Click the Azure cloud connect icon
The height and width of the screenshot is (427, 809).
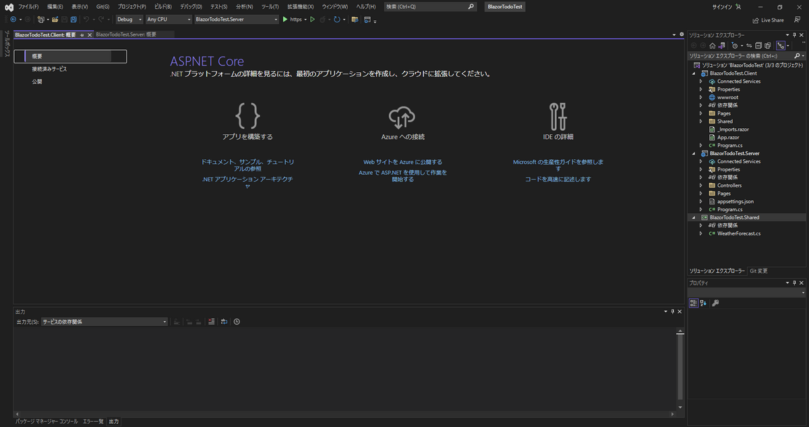(x=402, y=117)
